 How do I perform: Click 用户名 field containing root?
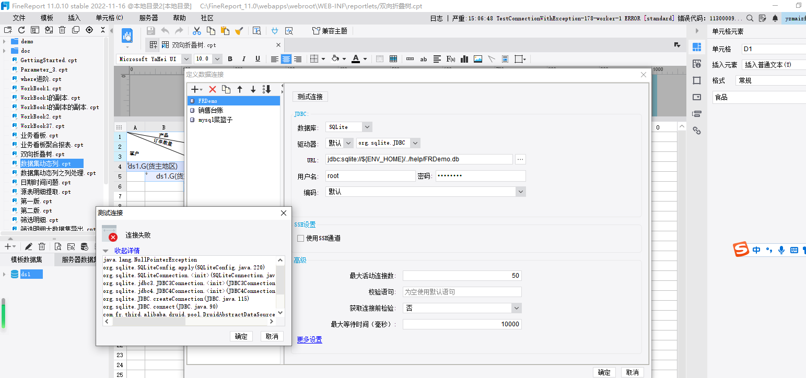tap(370, 176)
